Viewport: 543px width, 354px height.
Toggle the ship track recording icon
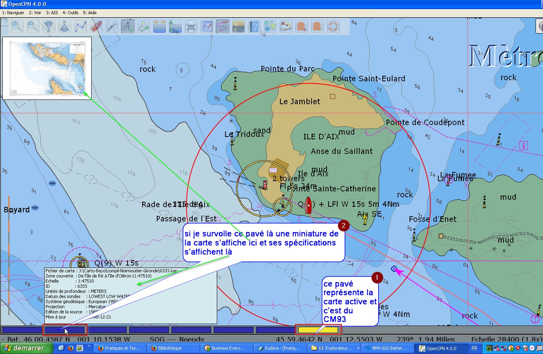(223, 26)
